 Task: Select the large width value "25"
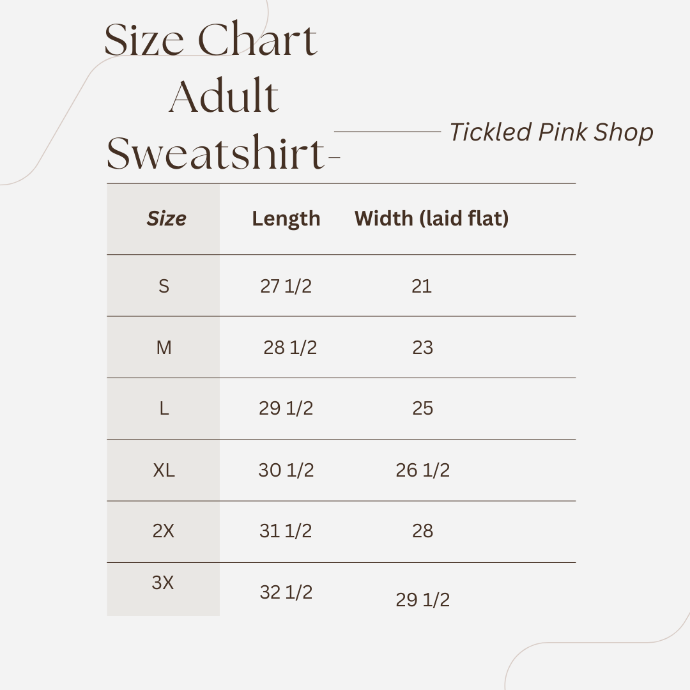(423, 409)
